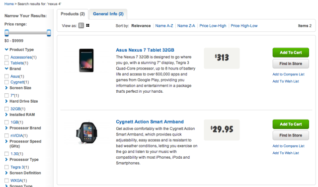Sort results by Price Low-High
This screenshot has width=318, height=187.
click(213, 26)
